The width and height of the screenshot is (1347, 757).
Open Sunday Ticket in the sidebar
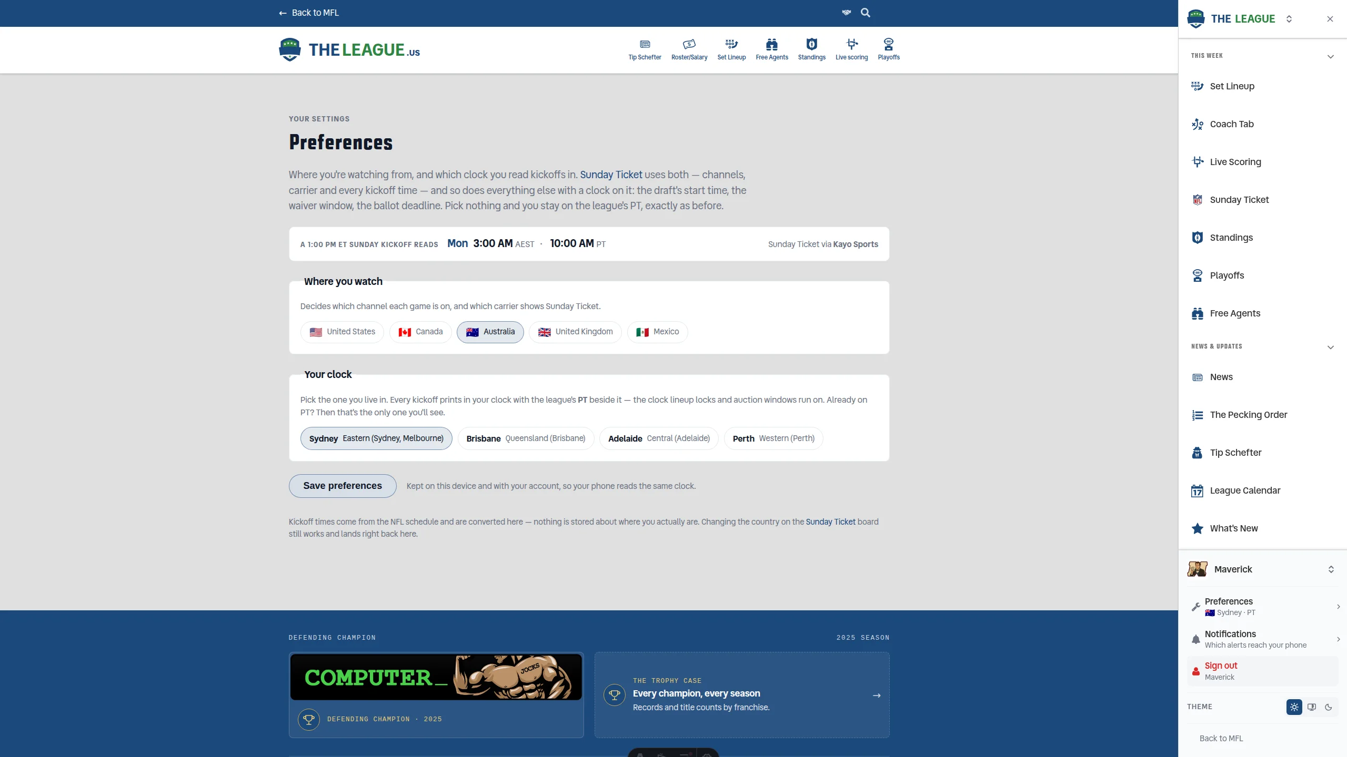click(1262, 200)
